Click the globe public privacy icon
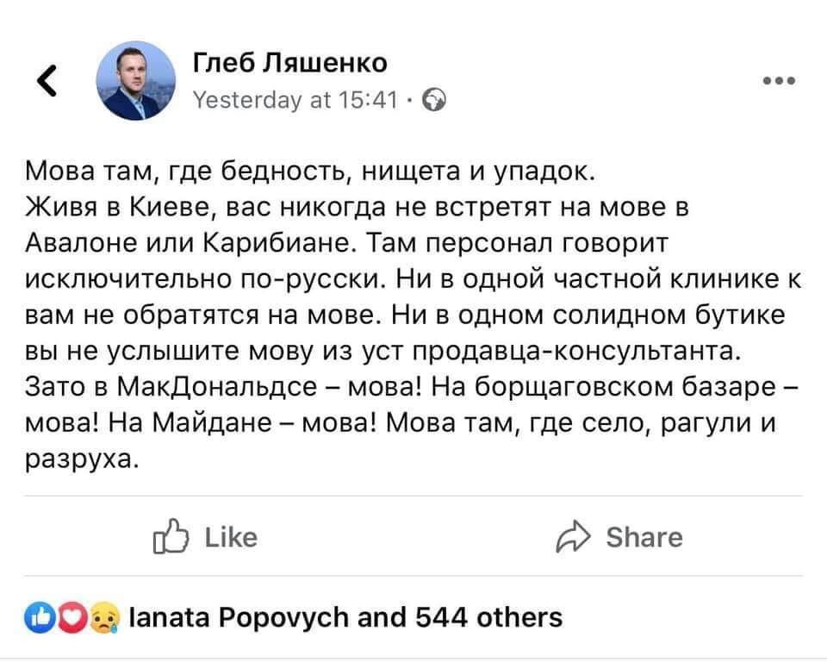This screenshot has width=827, height=662. (436, 100)
